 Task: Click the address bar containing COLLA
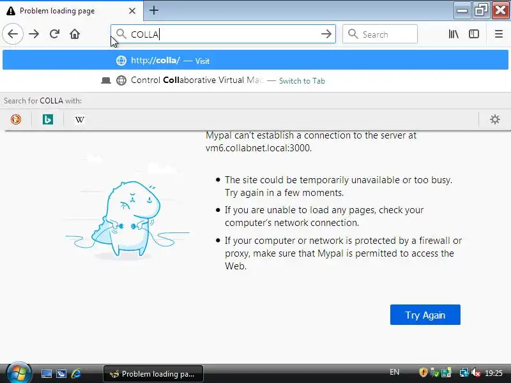point(224,34)
